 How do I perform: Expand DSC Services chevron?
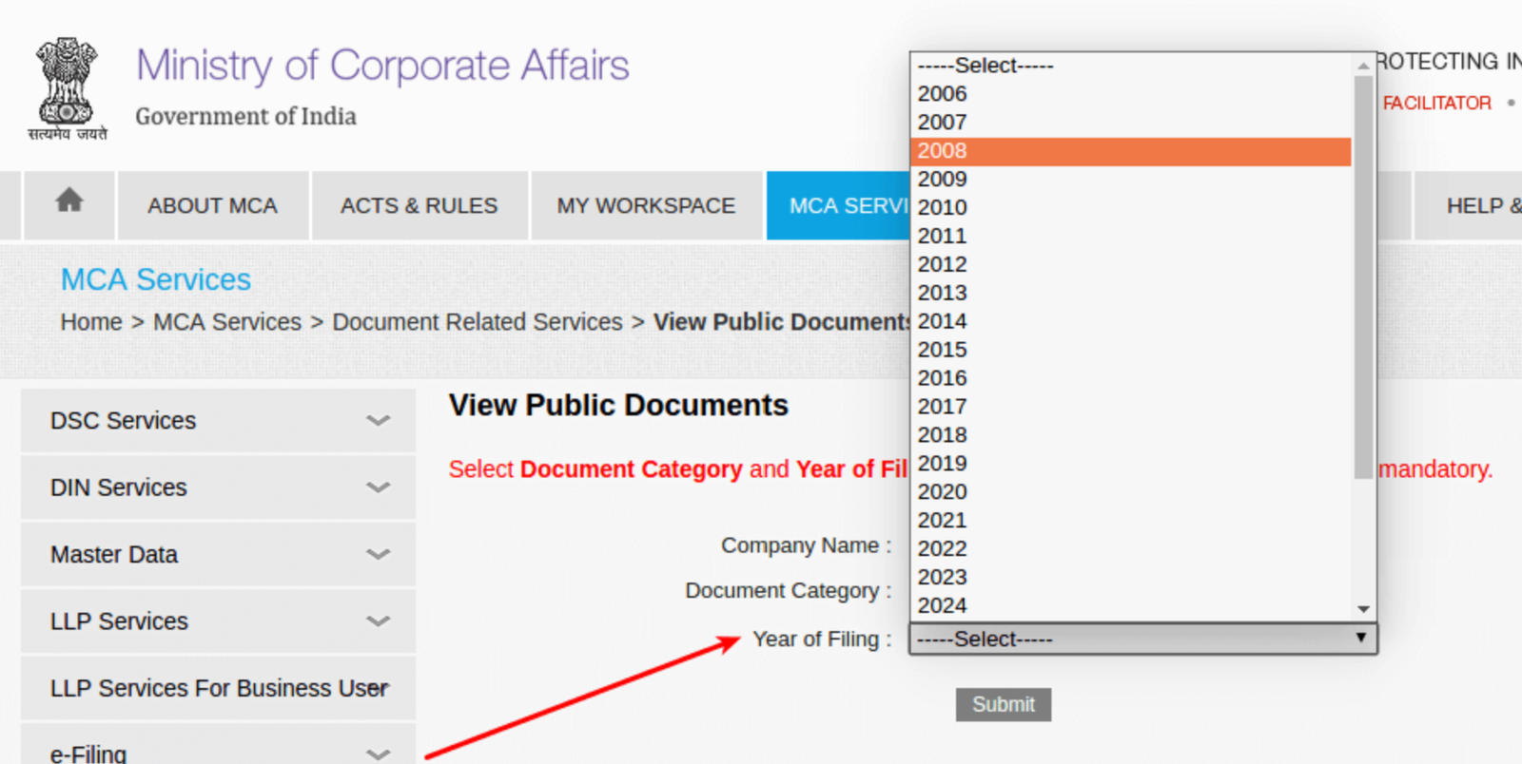pyautogui.click(x=379, y=420)
